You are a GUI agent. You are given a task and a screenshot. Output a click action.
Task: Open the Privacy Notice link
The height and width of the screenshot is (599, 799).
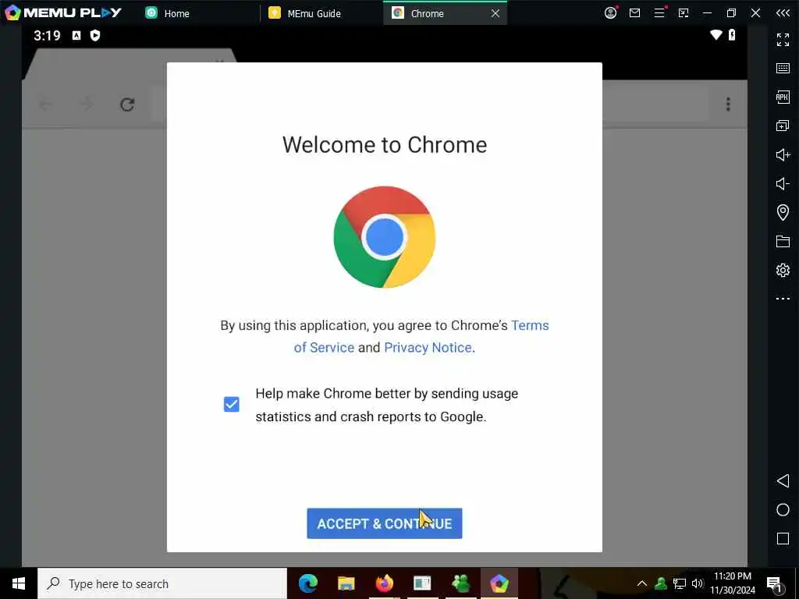pyautogui.click(x=428, y=347)
